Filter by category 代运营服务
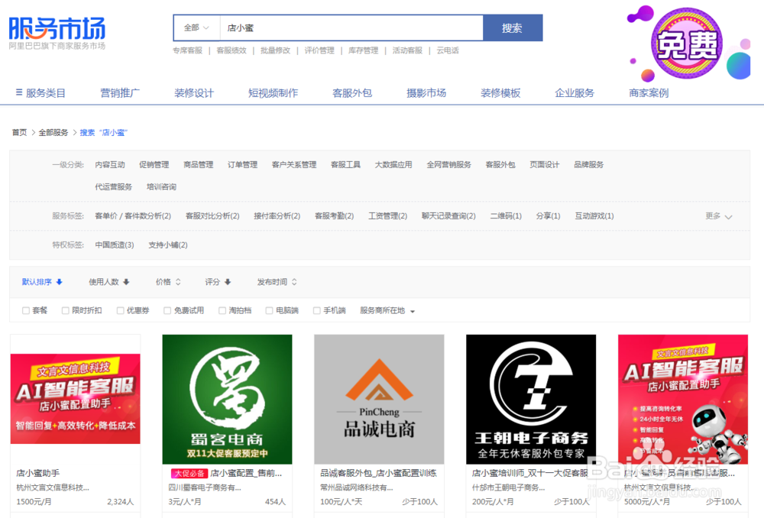Viewport: 764px width, 518px height. coord(114,186)
